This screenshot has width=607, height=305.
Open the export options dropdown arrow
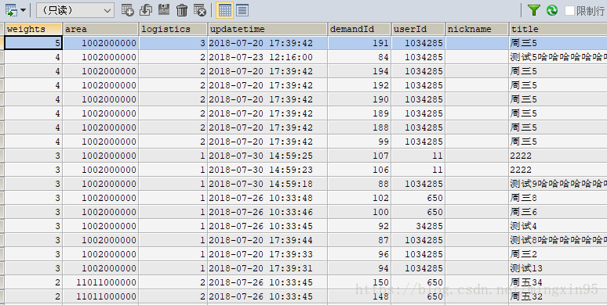(x=23, y=10)
